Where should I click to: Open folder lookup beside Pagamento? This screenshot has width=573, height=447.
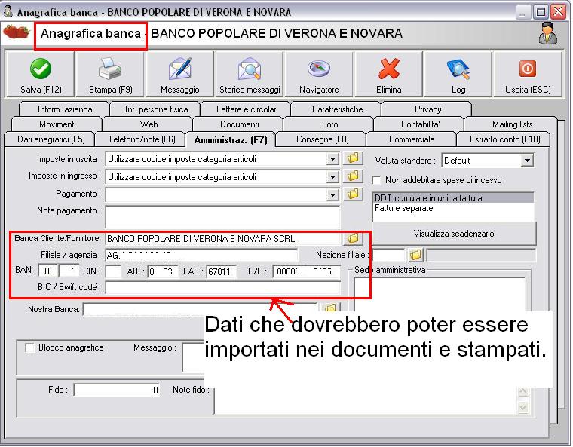tap(353, 194)
